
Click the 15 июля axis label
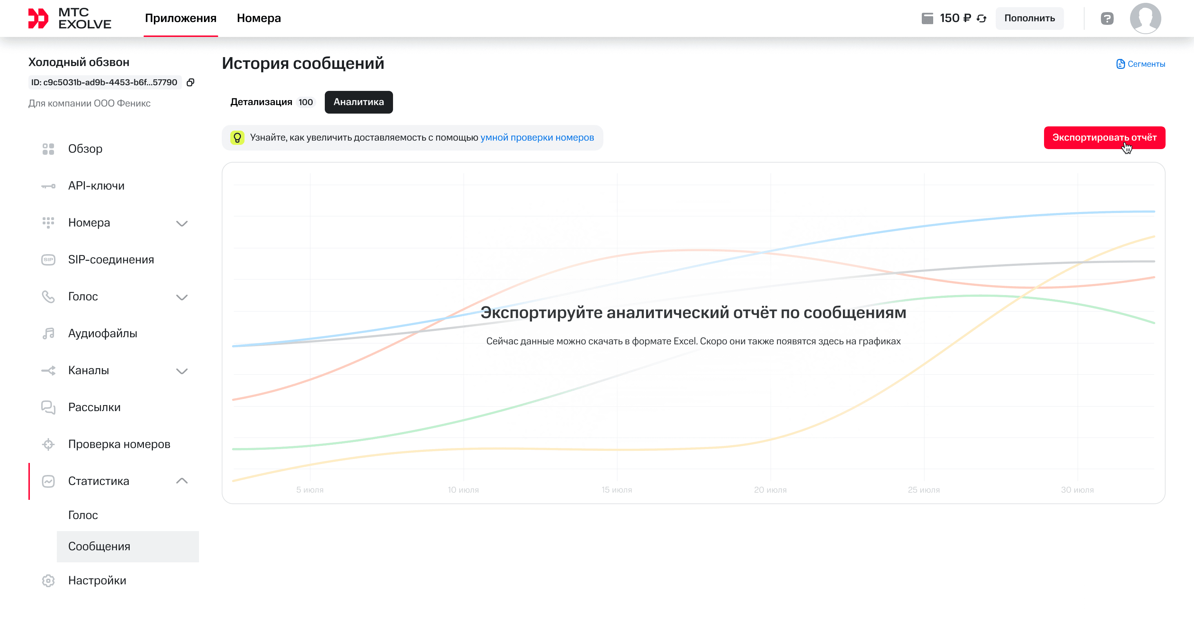tap(617, 490)
